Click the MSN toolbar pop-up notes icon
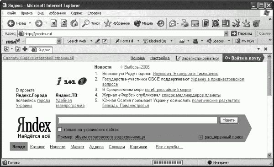The image size is (274, 167). 105,41
